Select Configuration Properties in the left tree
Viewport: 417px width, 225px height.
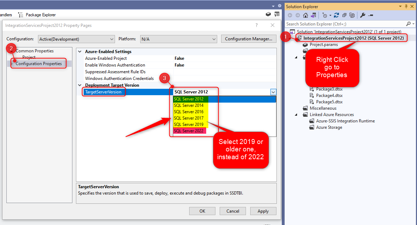(x=39, y=64)
